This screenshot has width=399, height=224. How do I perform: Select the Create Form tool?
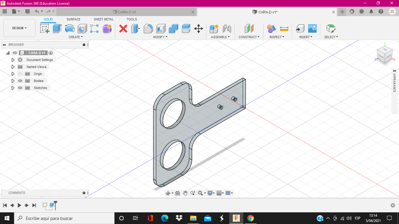coord(107,29)
